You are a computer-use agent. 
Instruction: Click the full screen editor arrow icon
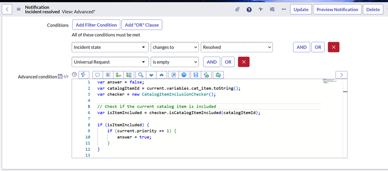click(173, 75)
